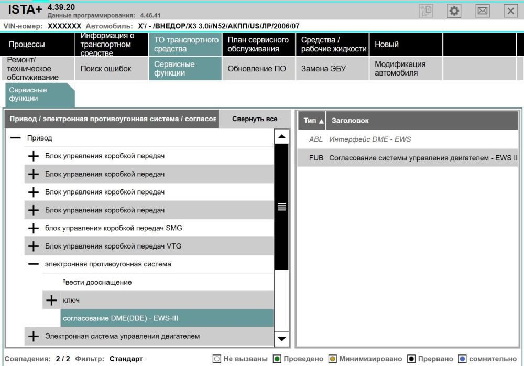Click the green Проведено legend indicator
This screenshot has height=366, width=524.
pos(277,359)
